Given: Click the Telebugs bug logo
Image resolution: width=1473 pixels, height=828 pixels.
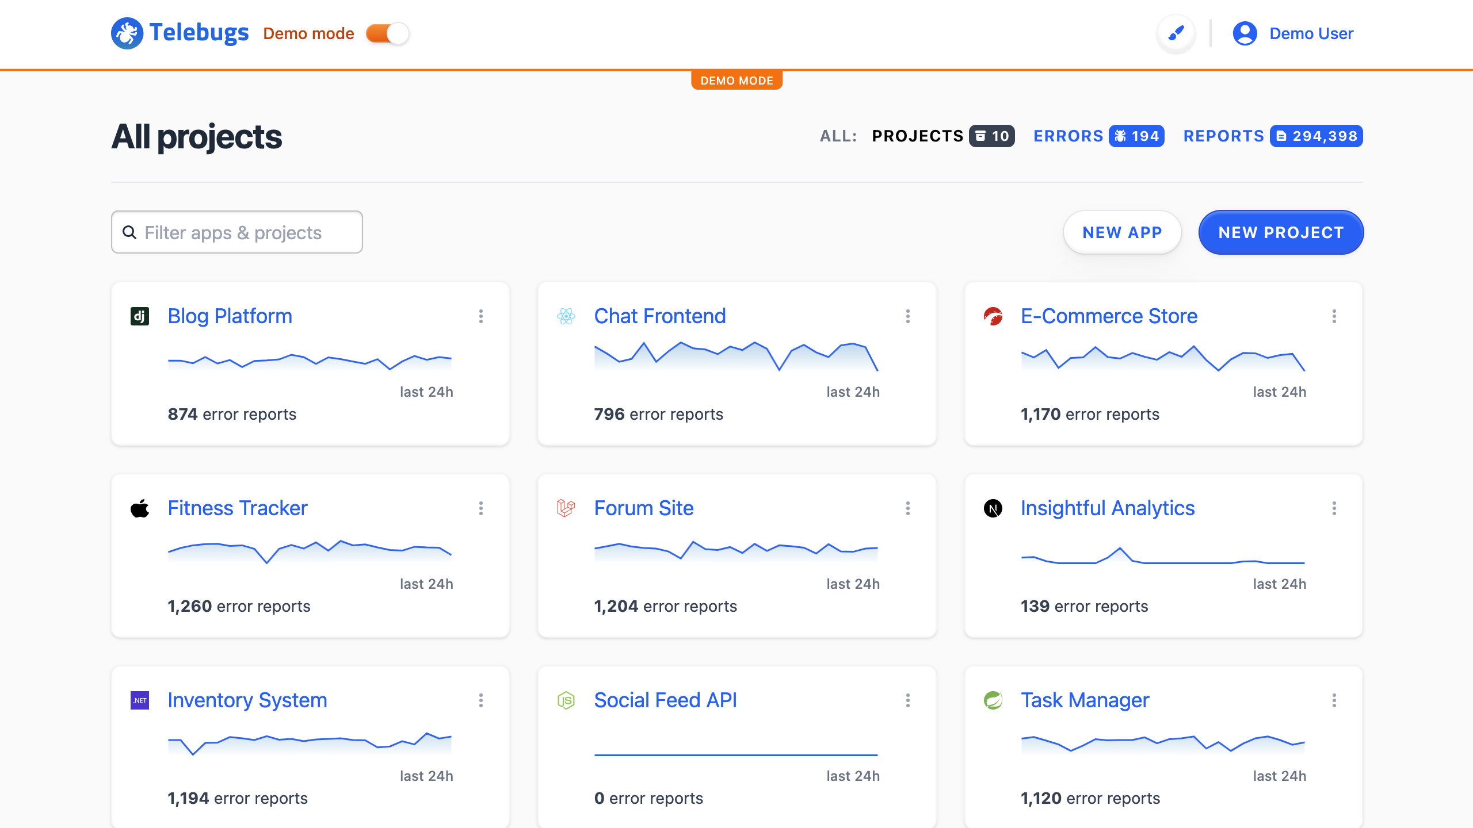Looking at the screenshot, I should [127, 33].
